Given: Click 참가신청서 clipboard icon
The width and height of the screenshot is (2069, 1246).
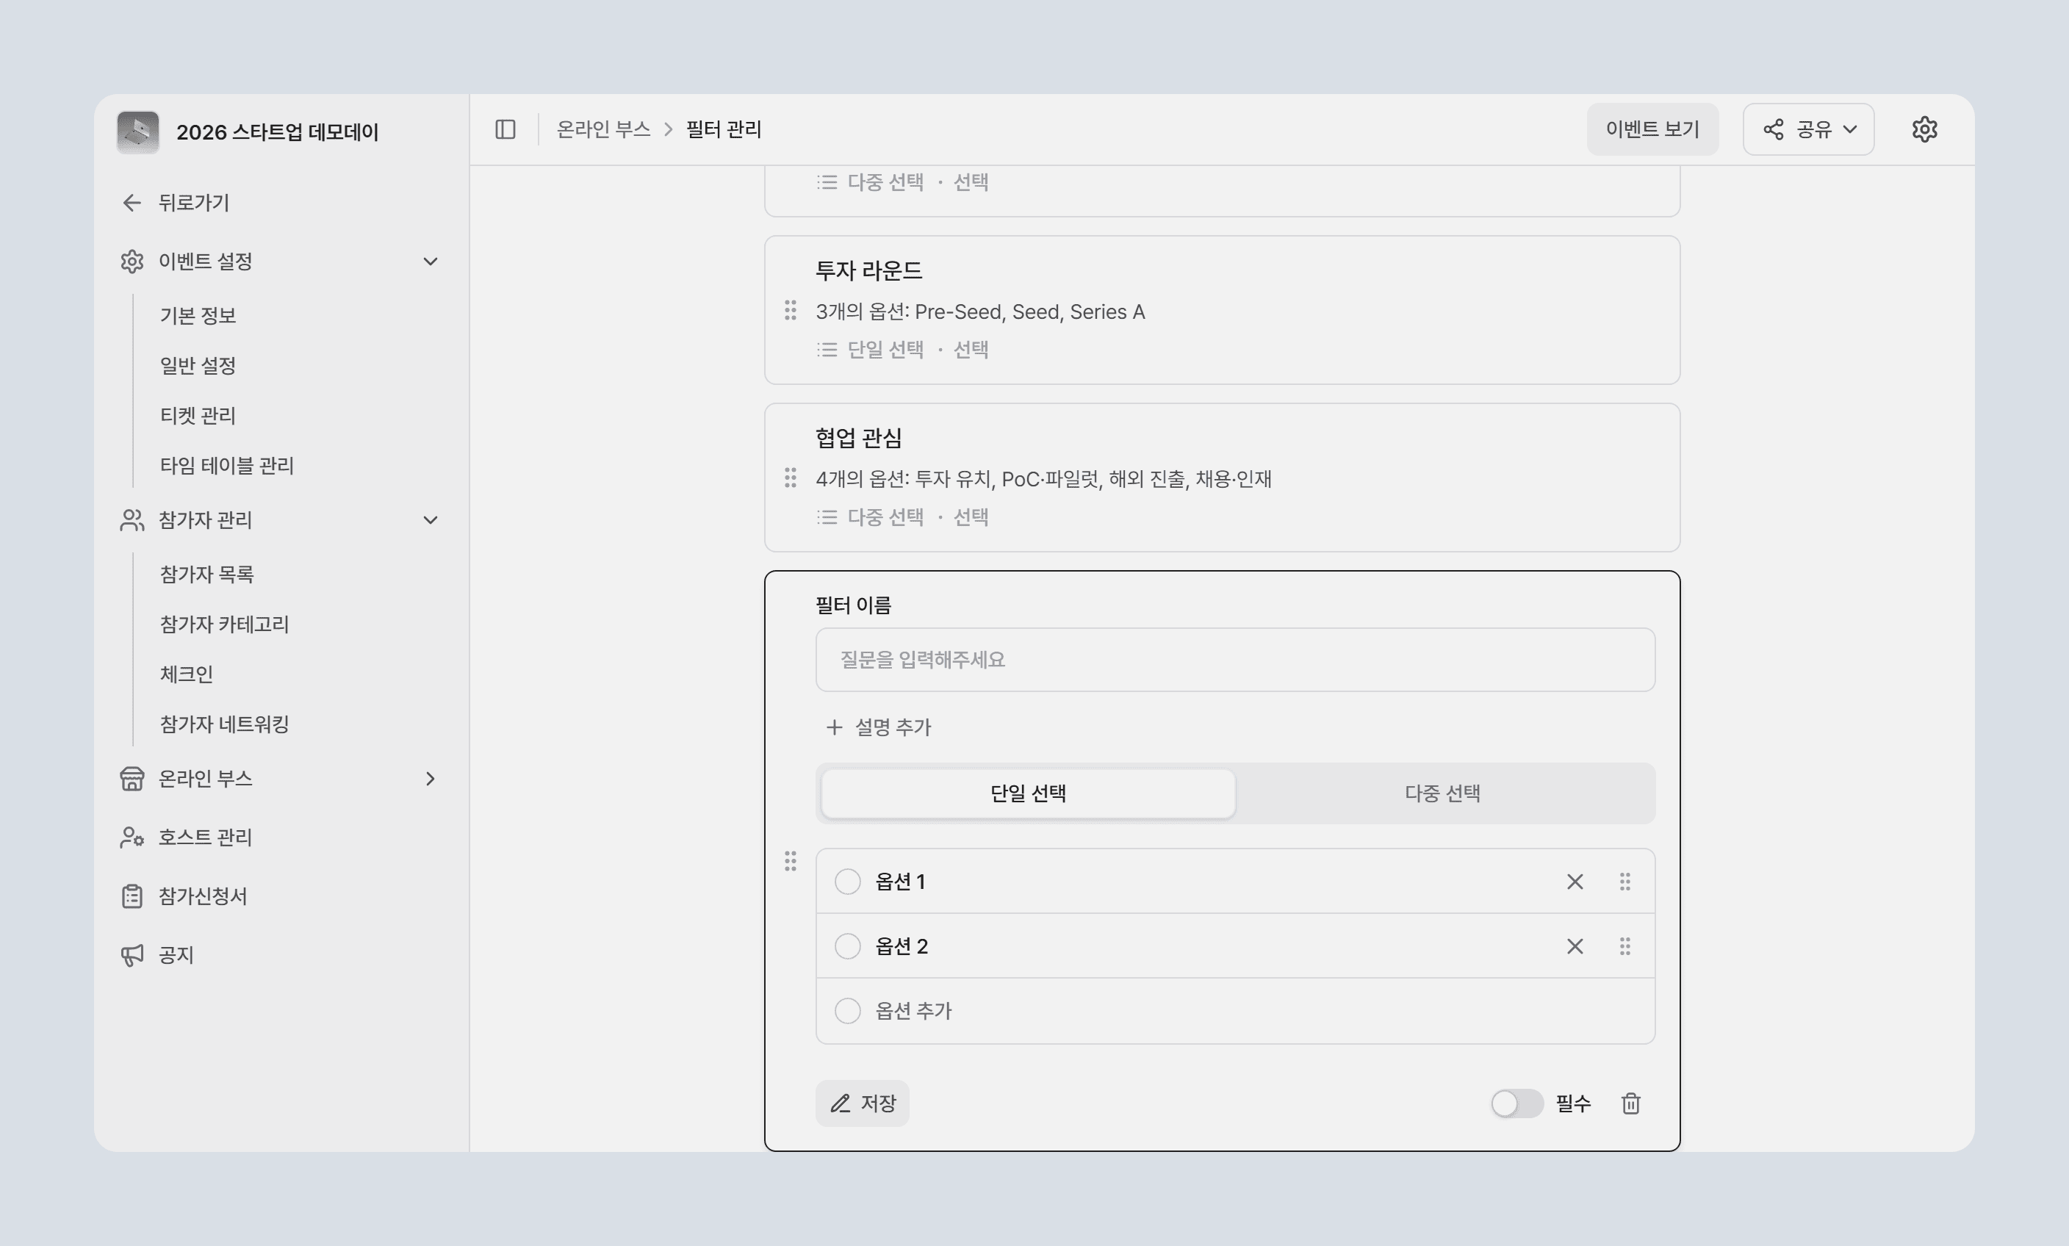Looking at the screenshot, I should click(132, 896).
